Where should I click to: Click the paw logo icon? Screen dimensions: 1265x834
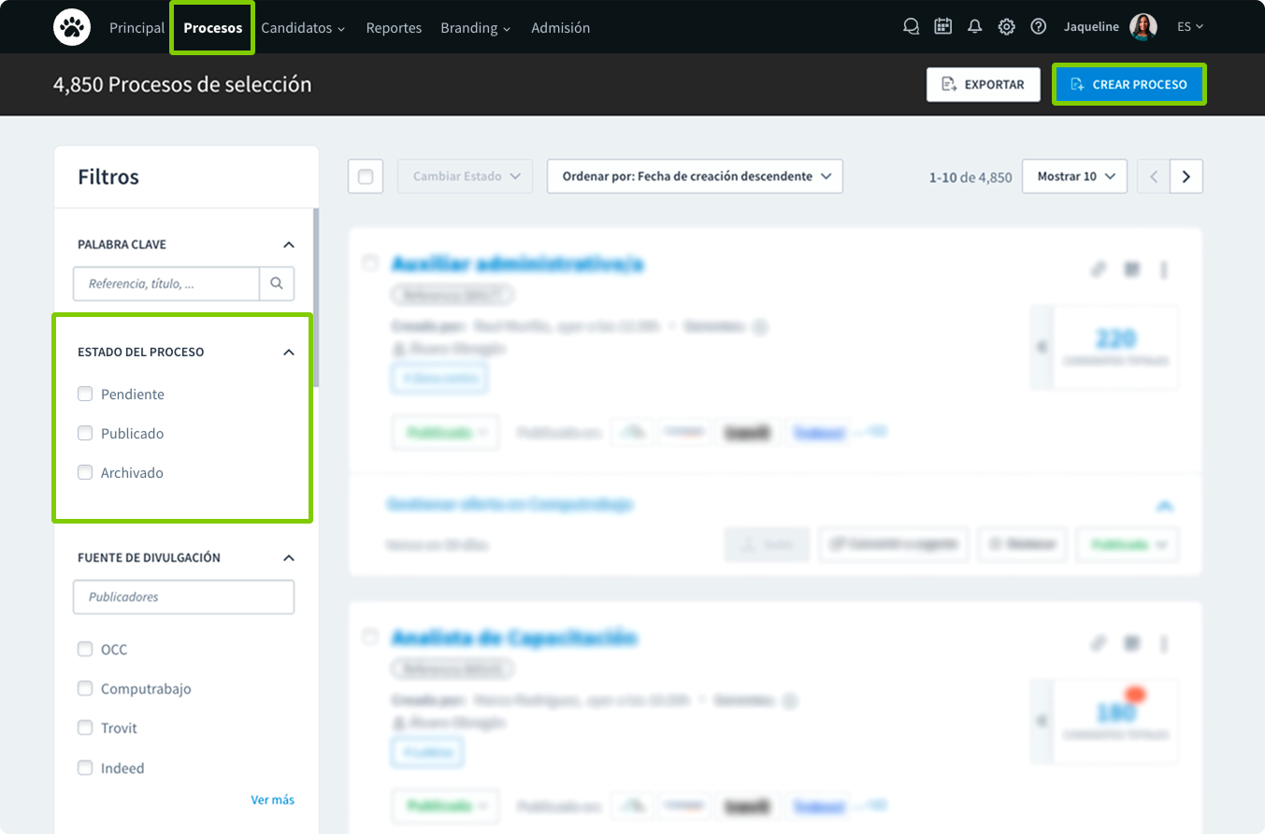71,27
